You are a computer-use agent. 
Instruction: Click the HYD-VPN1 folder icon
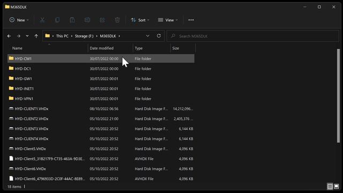11,99
